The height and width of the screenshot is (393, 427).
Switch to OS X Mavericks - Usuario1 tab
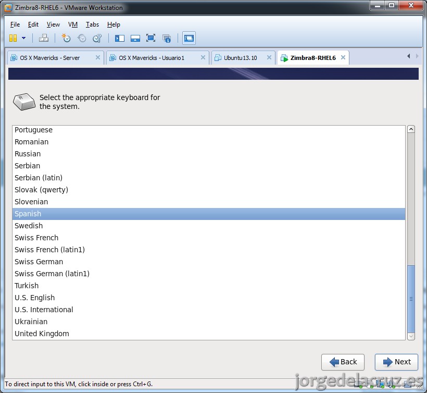pos(157,58)
